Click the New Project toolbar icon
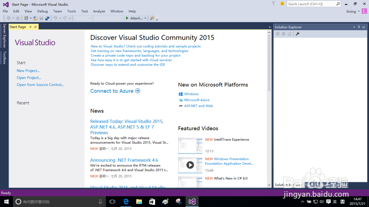 coord(26,18)
